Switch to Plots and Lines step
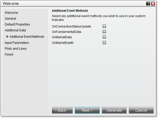 coord(16,49)
